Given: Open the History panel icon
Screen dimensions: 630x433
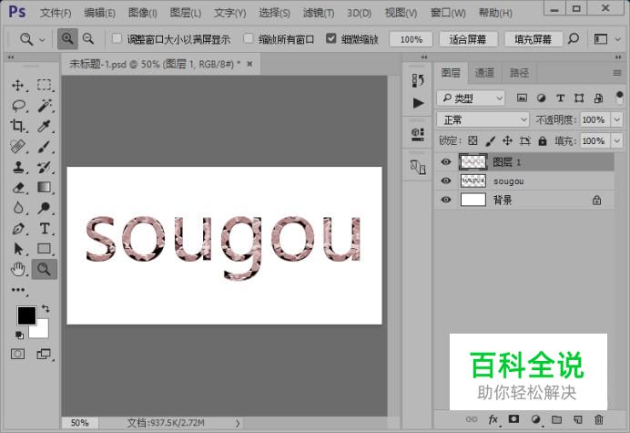Looking at the screenshot, I should click(418, 80).
